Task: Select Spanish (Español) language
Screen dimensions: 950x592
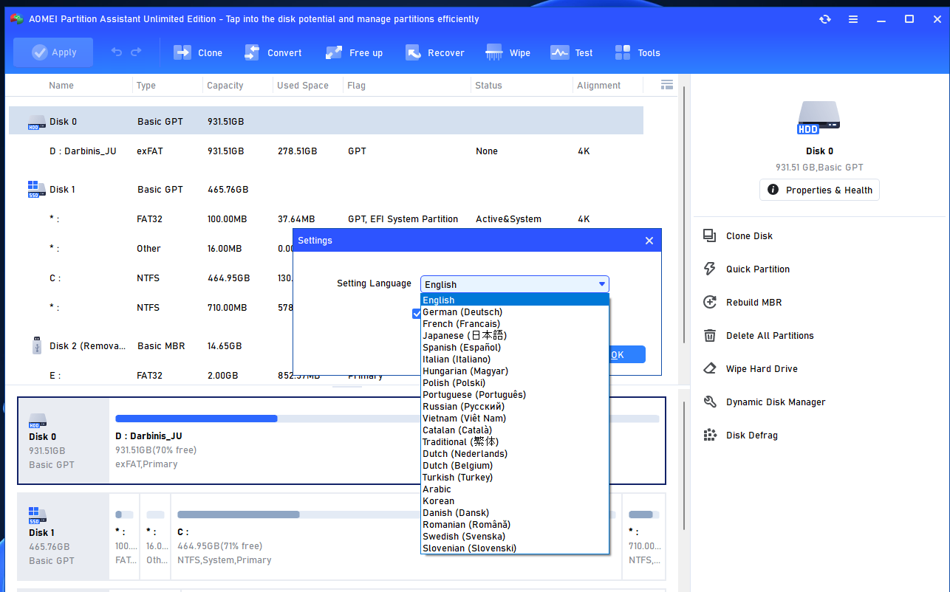Action: (x=515, y=347)
